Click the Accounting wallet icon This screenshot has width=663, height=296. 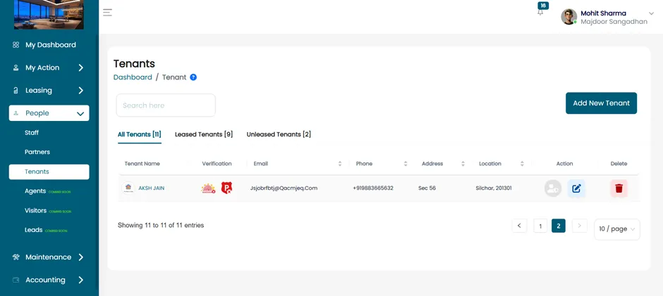click(16, 280)
